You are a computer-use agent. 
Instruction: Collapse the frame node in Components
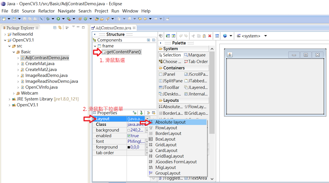click(x=95, y=46)
